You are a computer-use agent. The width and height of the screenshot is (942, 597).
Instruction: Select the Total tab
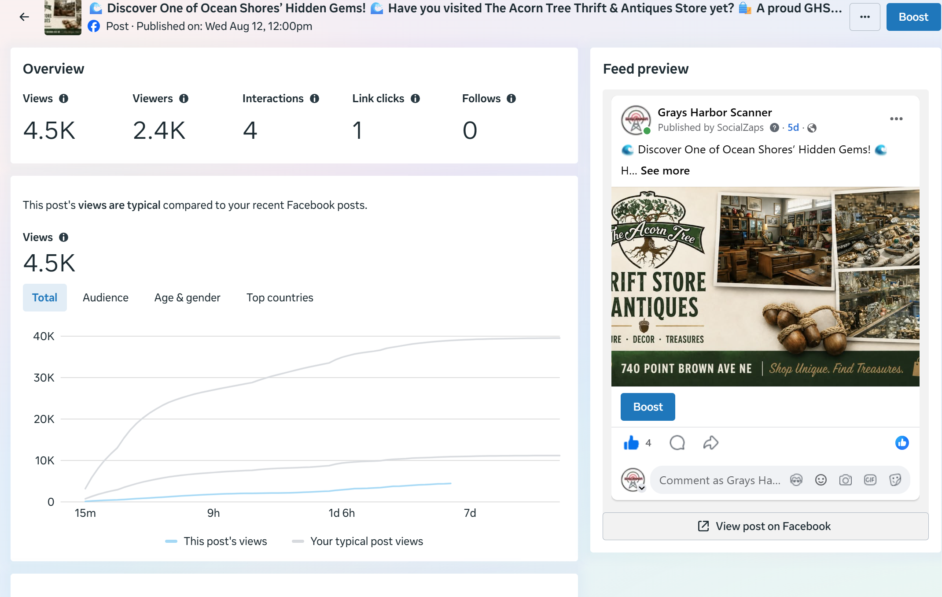[x=45, y=298]
